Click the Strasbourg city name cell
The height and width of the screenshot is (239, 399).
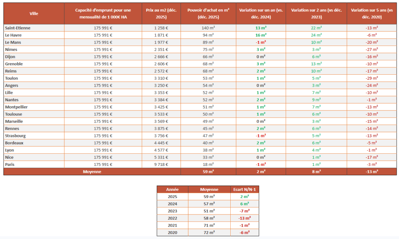click(16, 135)
